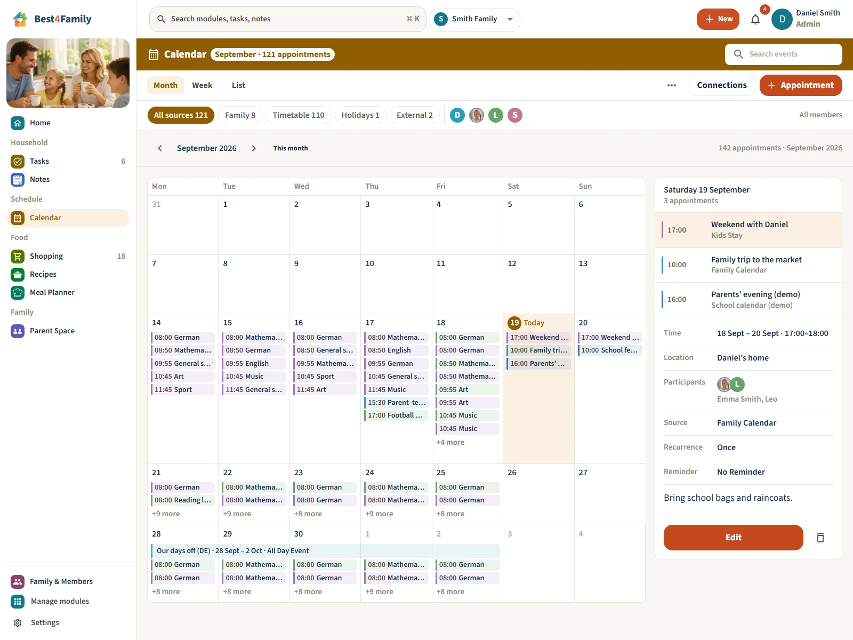Open Manage modules grid icon

18,601
